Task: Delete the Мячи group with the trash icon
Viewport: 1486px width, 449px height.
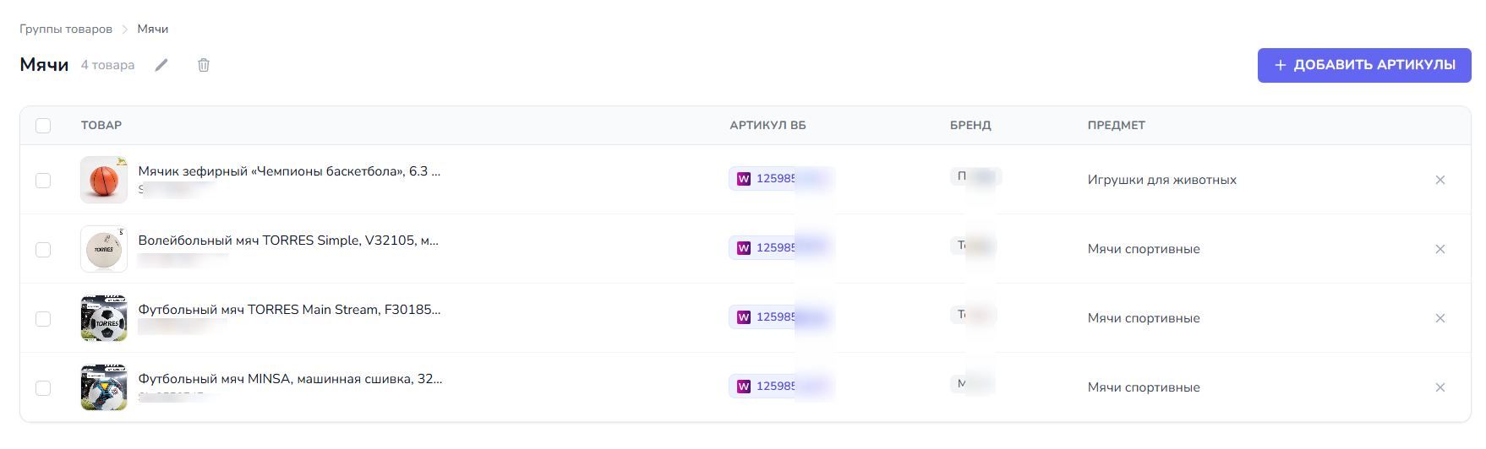Action: pyautogui.click(x=204, y=65)
